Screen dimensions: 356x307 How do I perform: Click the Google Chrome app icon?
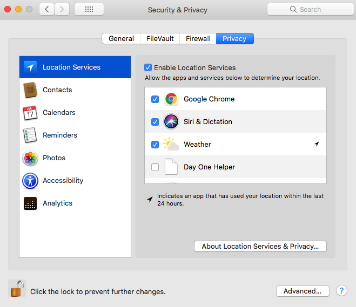[171, 99]
